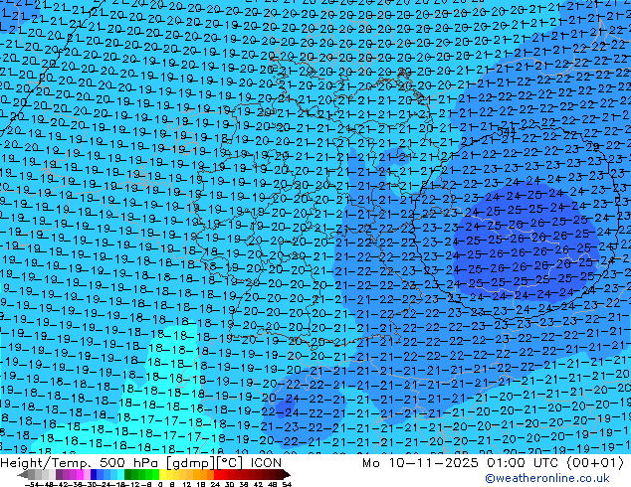Click the bright red 24 °C legend swatch
This screenshot has height=487, width=631.
click(x=217, y=475)
